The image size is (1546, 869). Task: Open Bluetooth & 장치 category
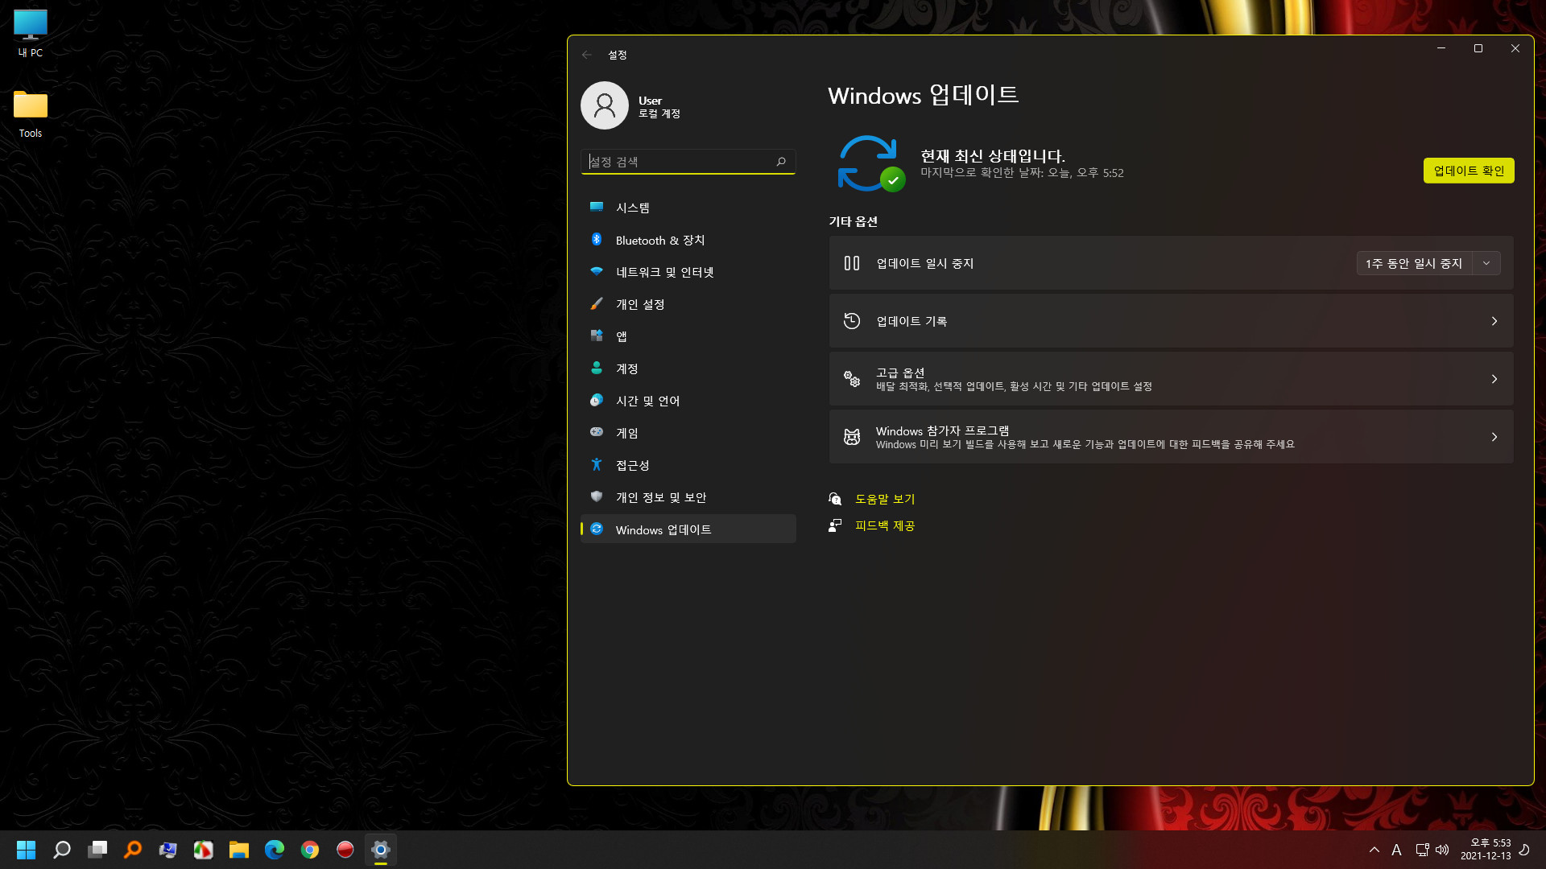point(688,240)
